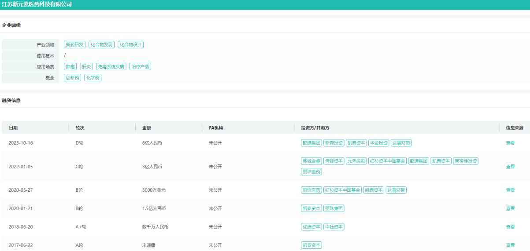Select the 化学药 concept tag

pyautogui.click(x=93, y=78)
